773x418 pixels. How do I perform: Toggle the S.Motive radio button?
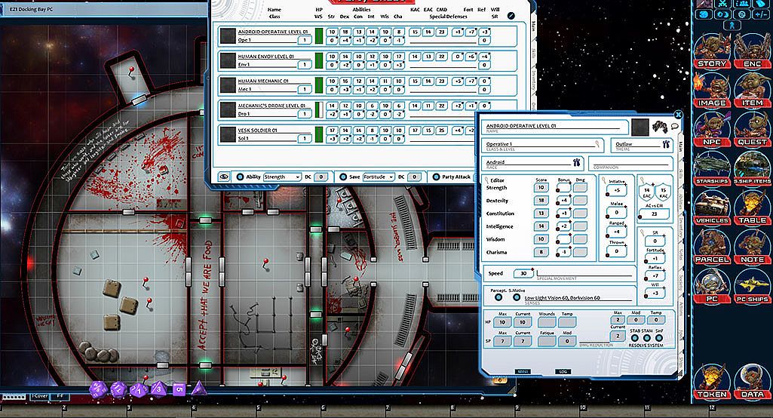point(517,297)
